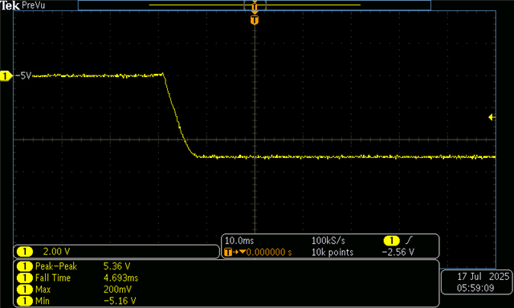
Task: Click the rising edge trigger slope icon
Action: [409, 241]
